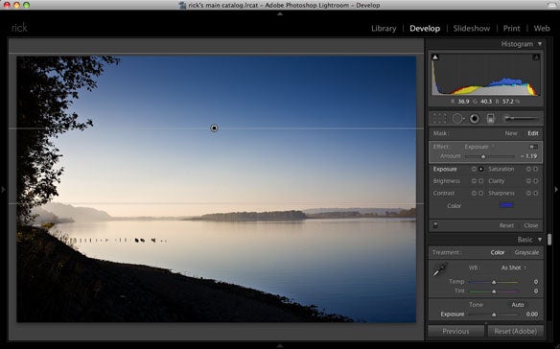Click the Exposure value 0.00
This screenshot has width=560, height=349.
(532, 314)
